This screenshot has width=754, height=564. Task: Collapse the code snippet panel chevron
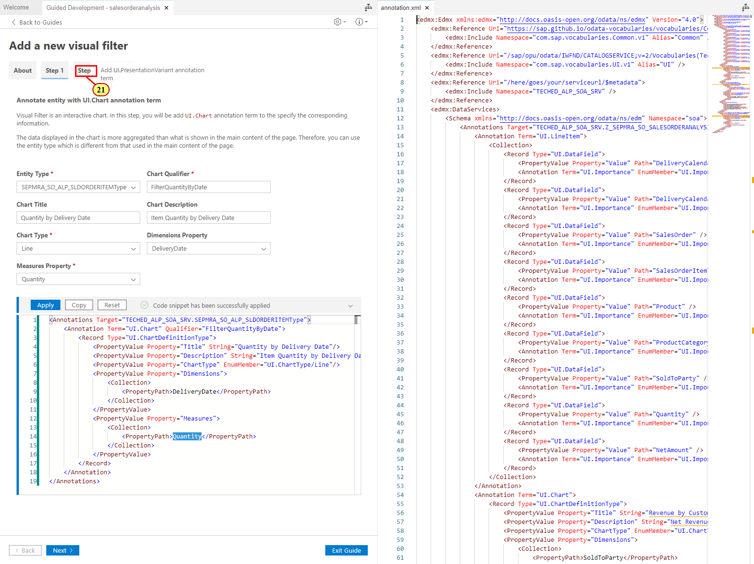pyautogui.click(x=350, y=305)
